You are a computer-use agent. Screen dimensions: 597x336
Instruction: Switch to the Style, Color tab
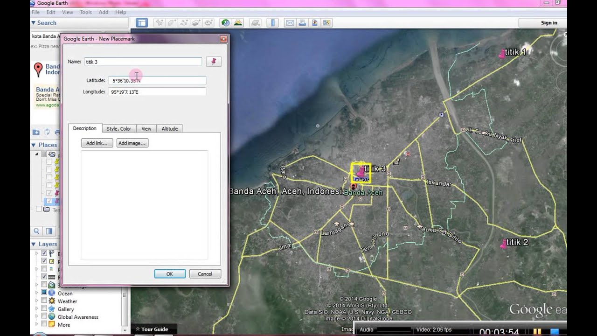pos(119,128)
